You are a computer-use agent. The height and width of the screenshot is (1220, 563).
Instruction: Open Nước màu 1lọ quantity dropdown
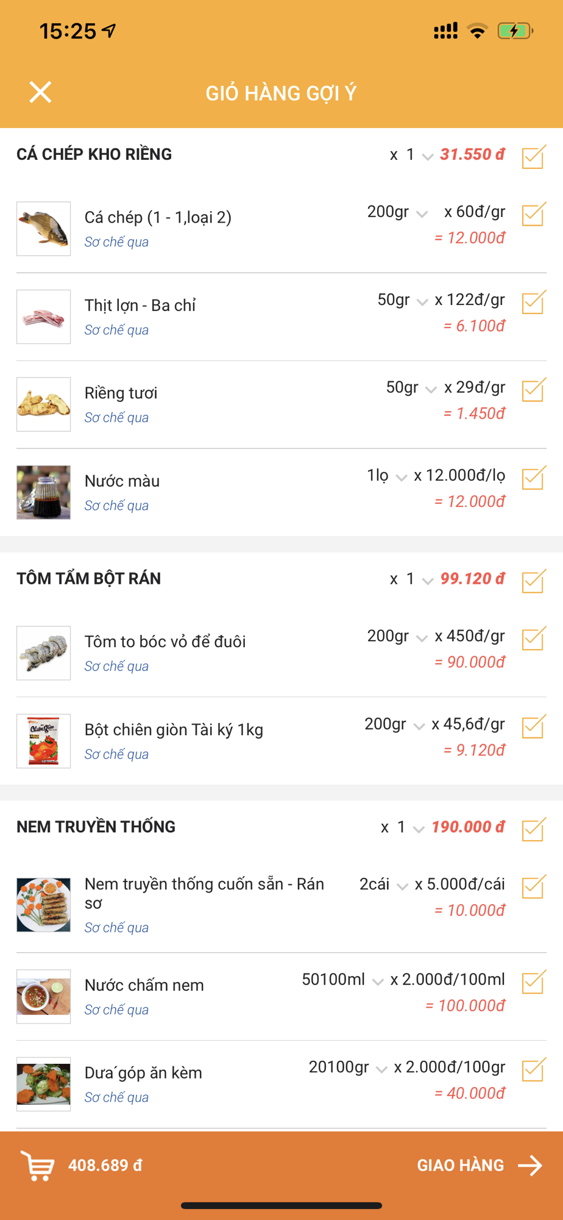click(x=386, y=476)
